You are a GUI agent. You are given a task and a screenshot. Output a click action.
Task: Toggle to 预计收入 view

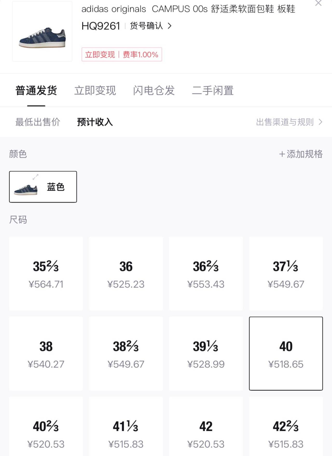point(95,122)
